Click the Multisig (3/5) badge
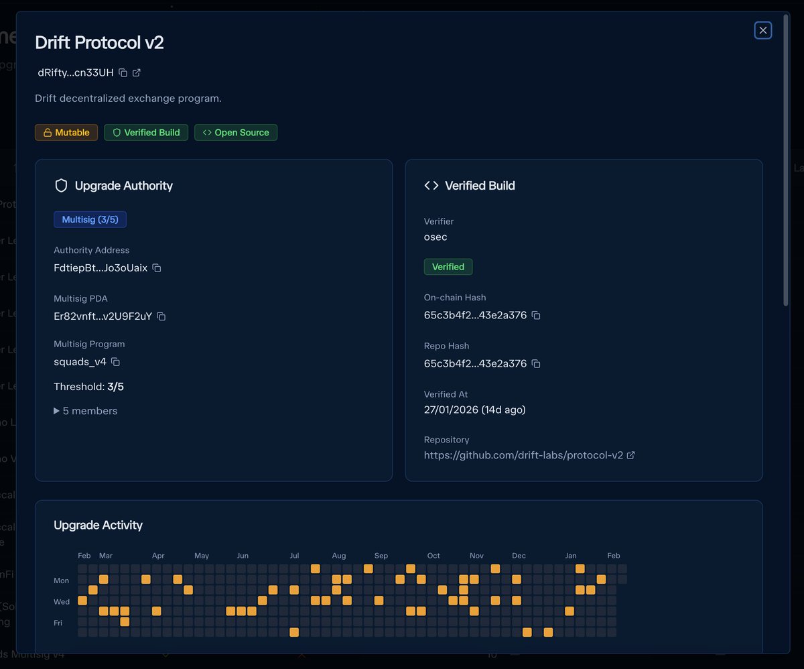The image size is (804, 669). click(x=90, y=219)
